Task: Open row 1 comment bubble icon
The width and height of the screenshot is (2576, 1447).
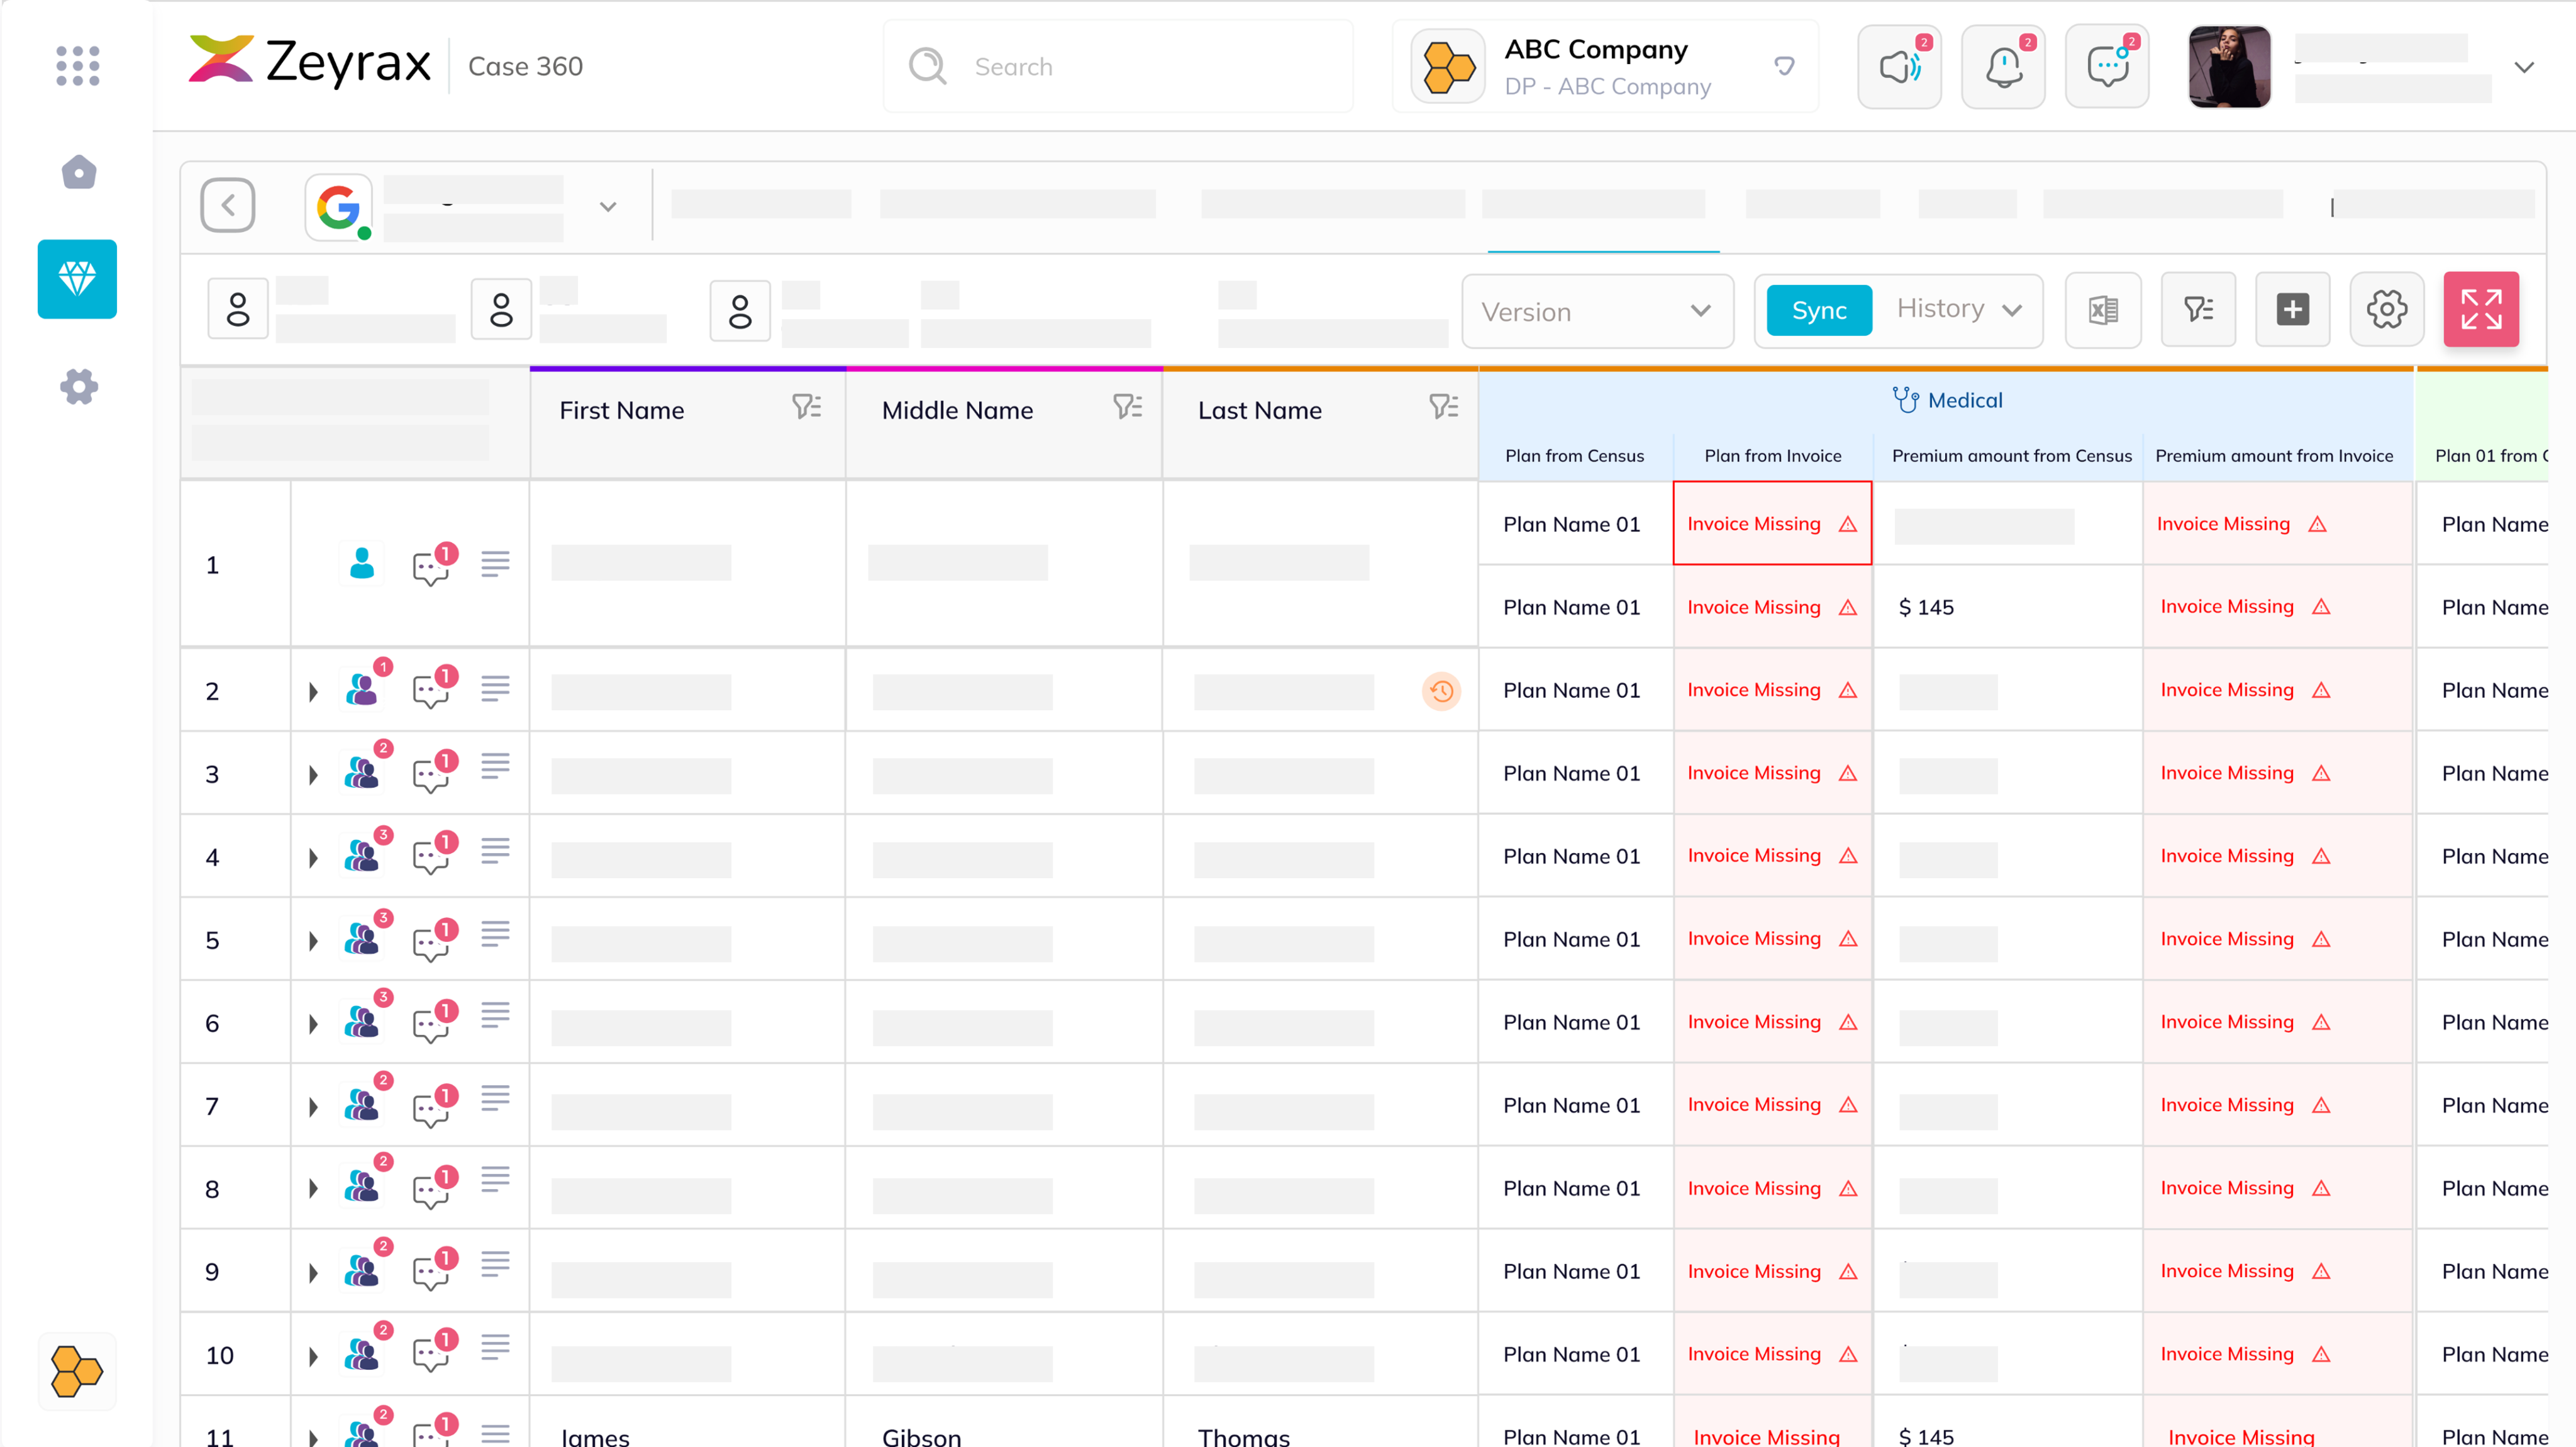Action: (x=431, y=567)
